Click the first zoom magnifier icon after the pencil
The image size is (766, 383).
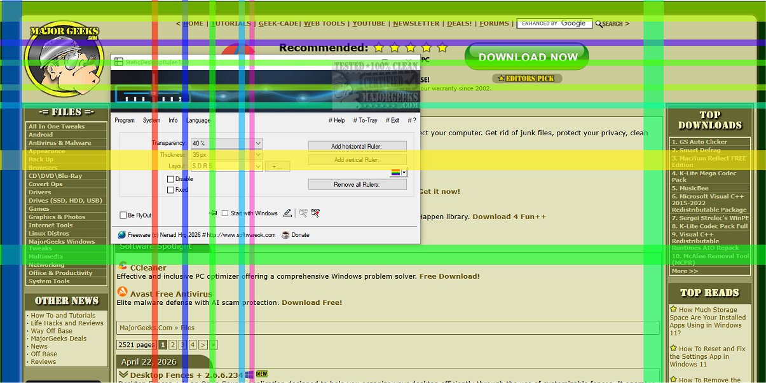point(303,213)
